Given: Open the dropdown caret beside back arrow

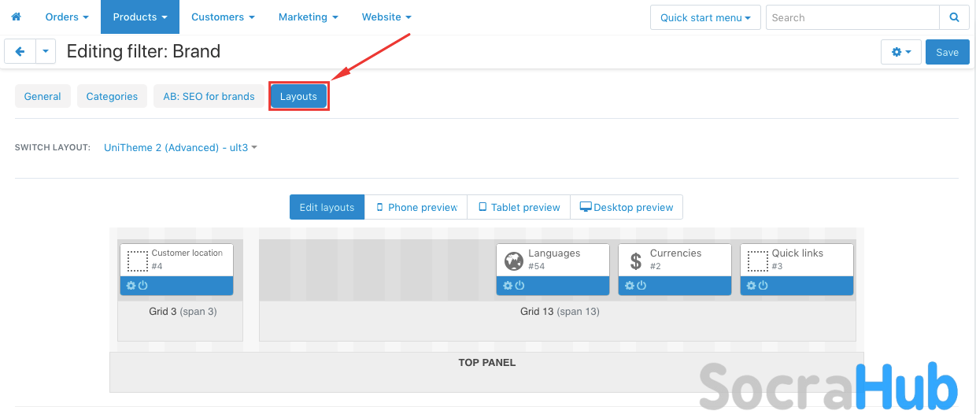Looking at the screenshot, I should 46,51.
